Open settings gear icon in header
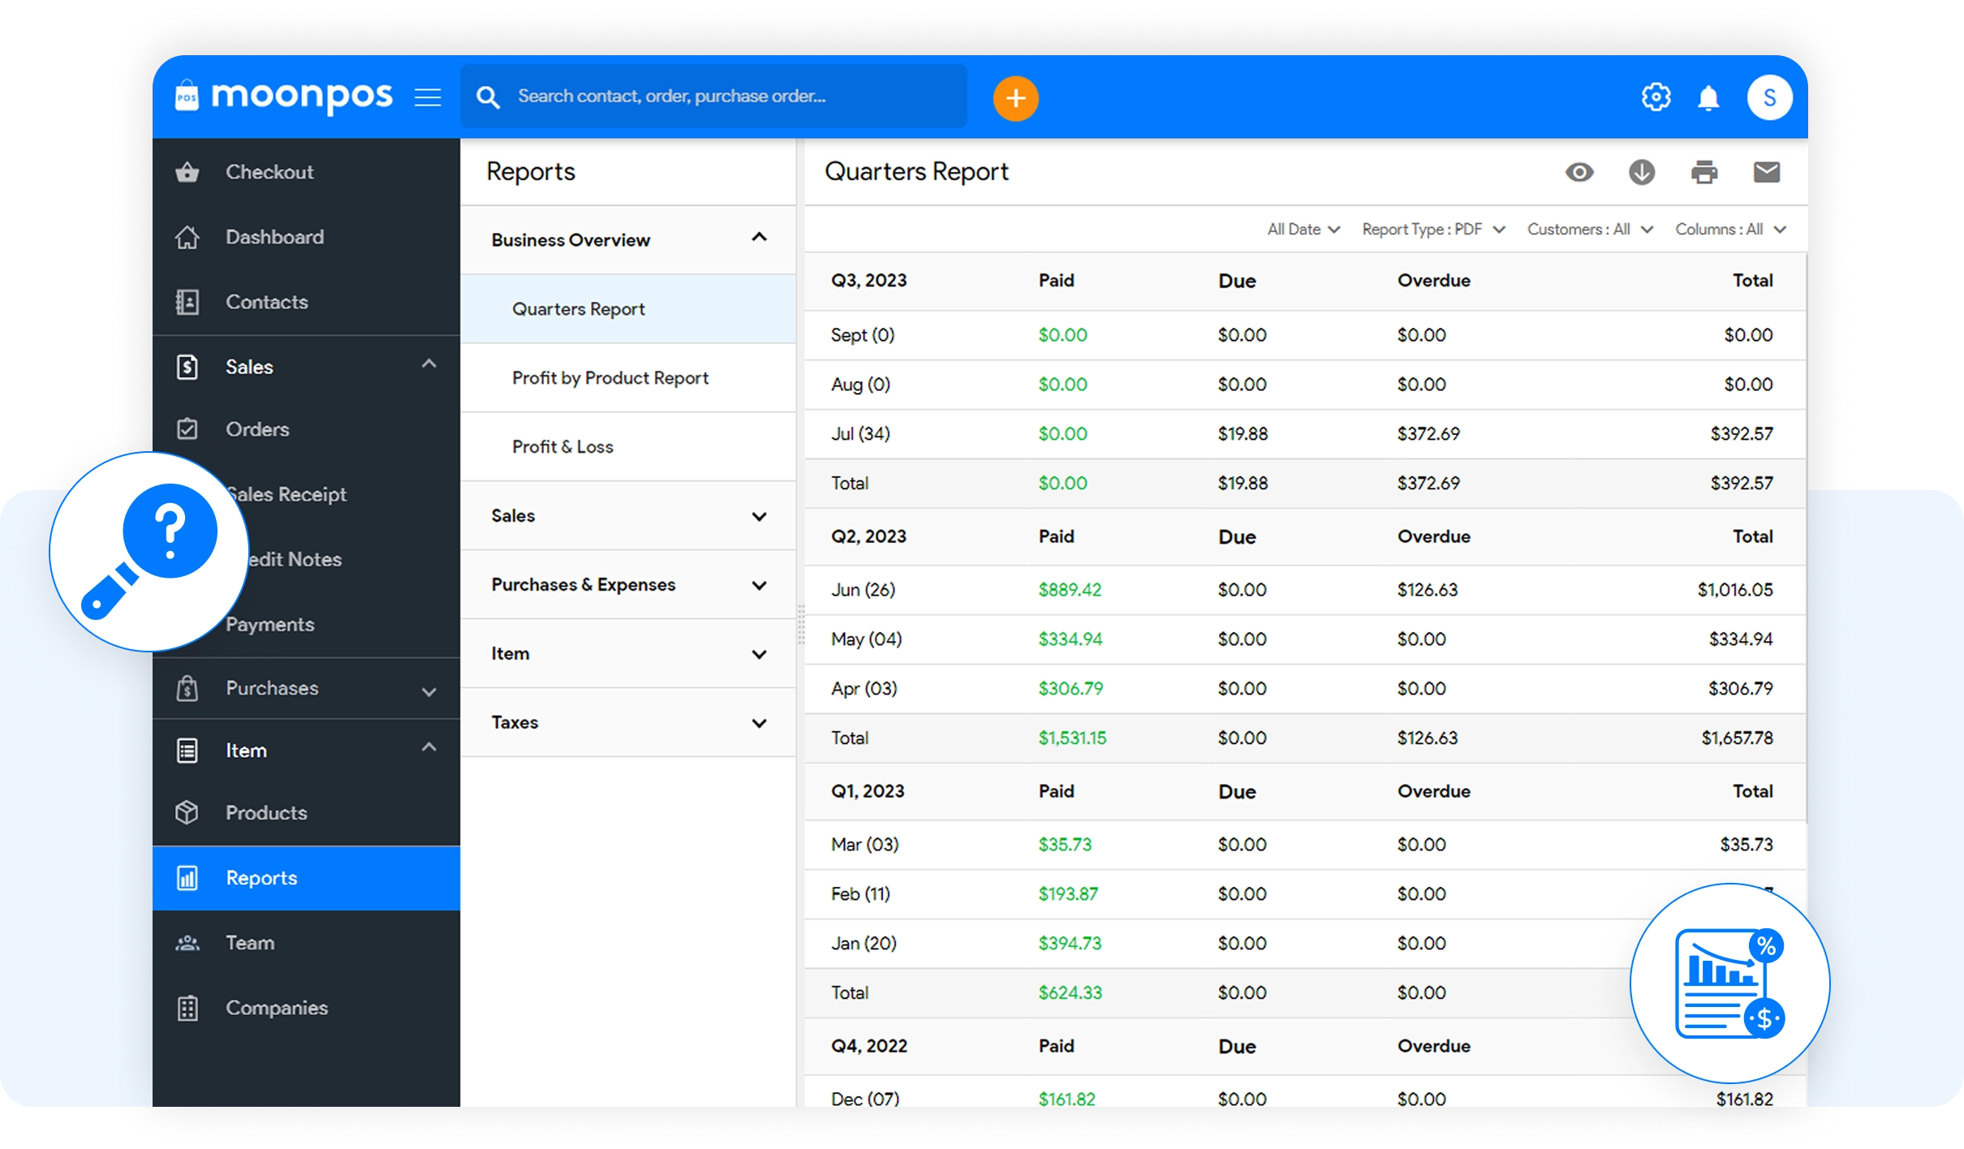The width and height of the screenshot is (1964, 1149). [x=1656, y=97]
